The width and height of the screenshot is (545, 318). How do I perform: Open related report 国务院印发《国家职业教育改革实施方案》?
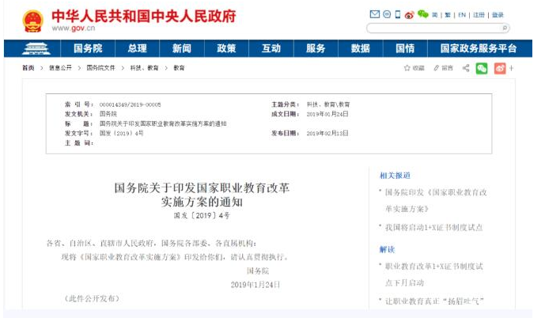436,201
